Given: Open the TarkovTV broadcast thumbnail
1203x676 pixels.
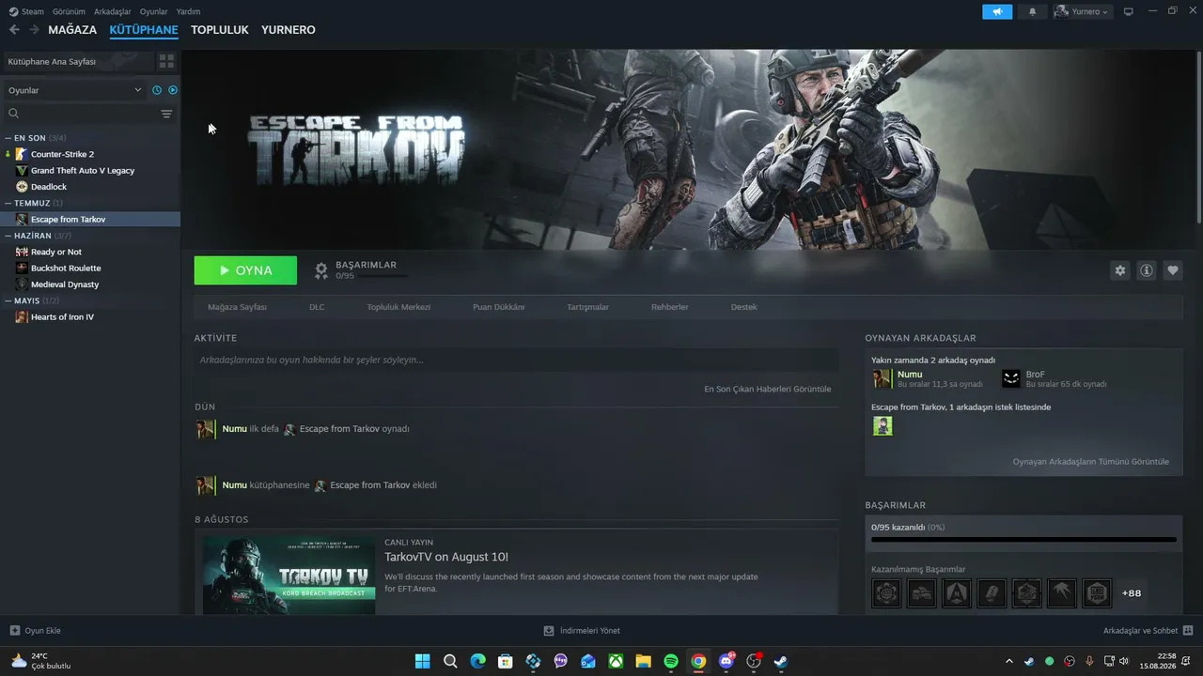Looking at the screenshot, I should (x=289, y=575).
